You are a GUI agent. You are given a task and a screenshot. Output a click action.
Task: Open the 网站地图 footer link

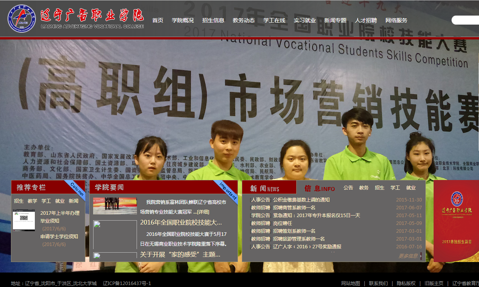(x=351, y=283)
